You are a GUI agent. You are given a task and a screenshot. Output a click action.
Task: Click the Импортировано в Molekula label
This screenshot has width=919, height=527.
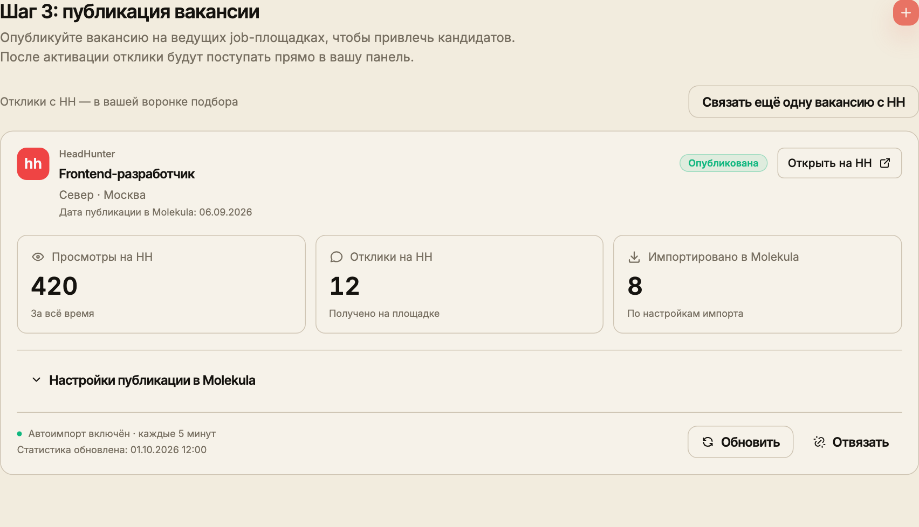pos(723,257)
